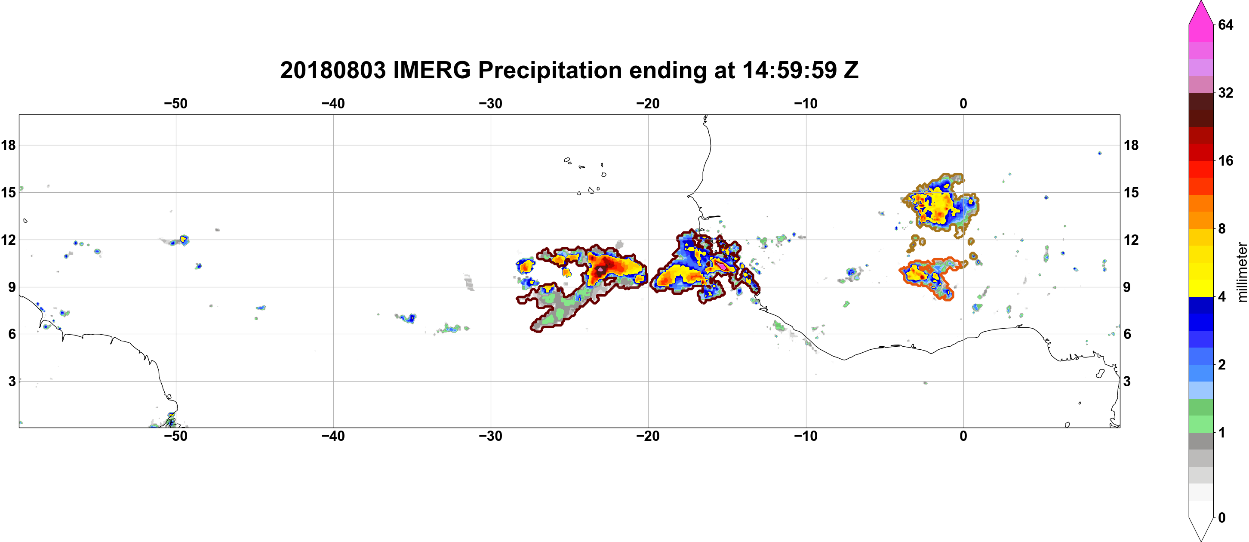Click the left axis latitude label "15"

(8, 192)
